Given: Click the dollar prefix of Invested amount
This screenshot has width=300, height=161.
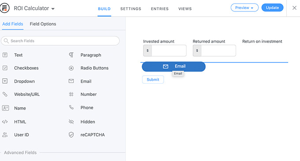Looking at the screenshot, I should click(147, 51).
